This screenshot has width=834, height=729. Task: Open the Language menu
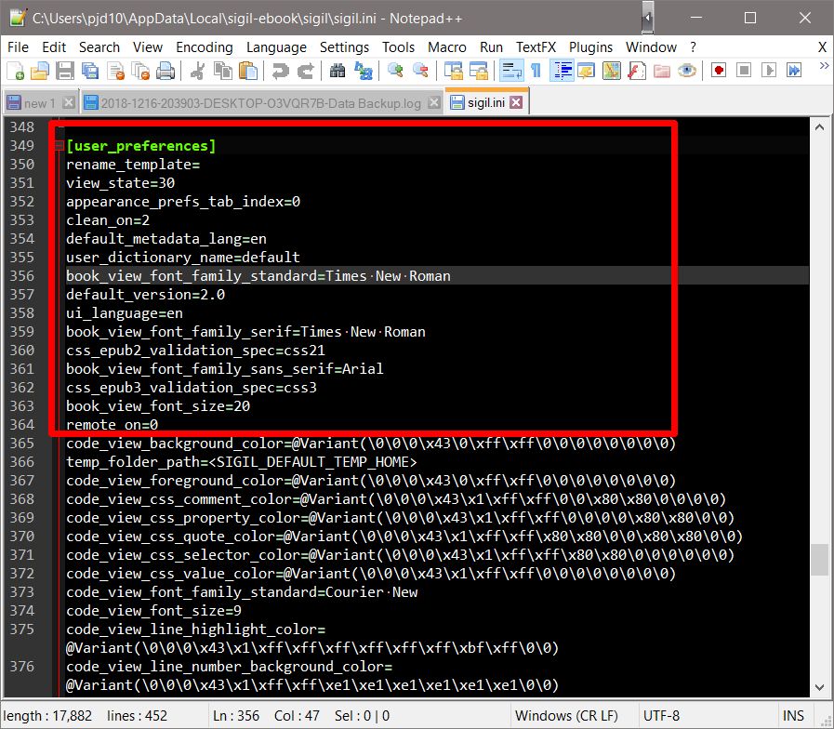[x=276, y=47]
